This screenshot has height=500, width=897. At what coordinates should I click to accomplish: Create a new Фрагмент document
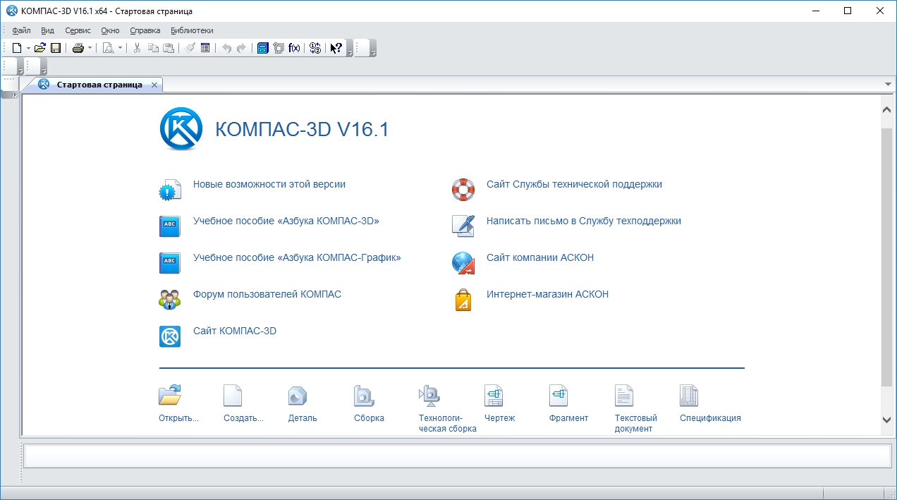(x=559, y=396)
